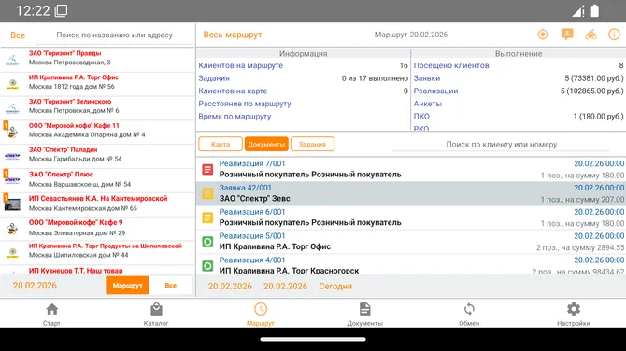Tap the Сегодня button
This screenshot has height=351, width=626.
click(x=335, y=286)
